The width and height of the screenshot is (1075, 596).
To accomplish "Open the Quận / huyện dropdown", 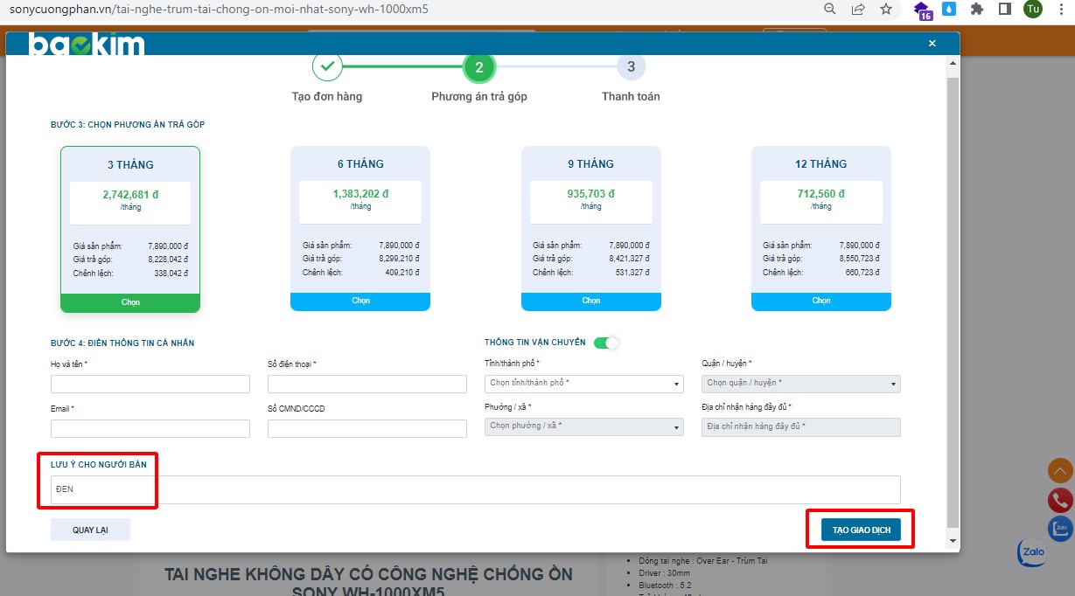I will point(801,384).
